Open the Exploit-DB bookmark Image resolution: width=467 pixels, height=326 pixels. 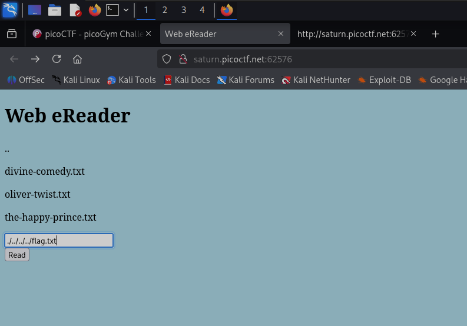(x=384, y=80)
